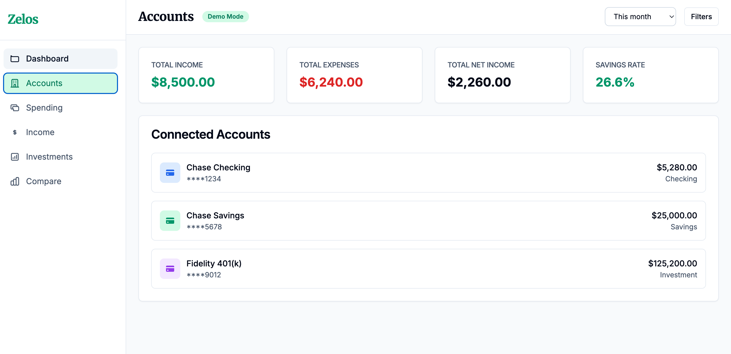Navigate to the Investments section

click(x=49, y=157)
